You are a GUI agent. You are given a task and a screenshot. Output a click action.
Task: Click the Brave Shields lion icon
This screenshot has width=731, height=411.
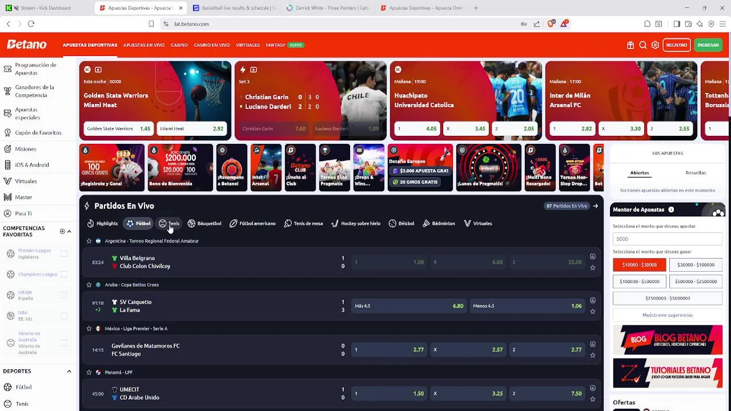(x=551, y=24)
